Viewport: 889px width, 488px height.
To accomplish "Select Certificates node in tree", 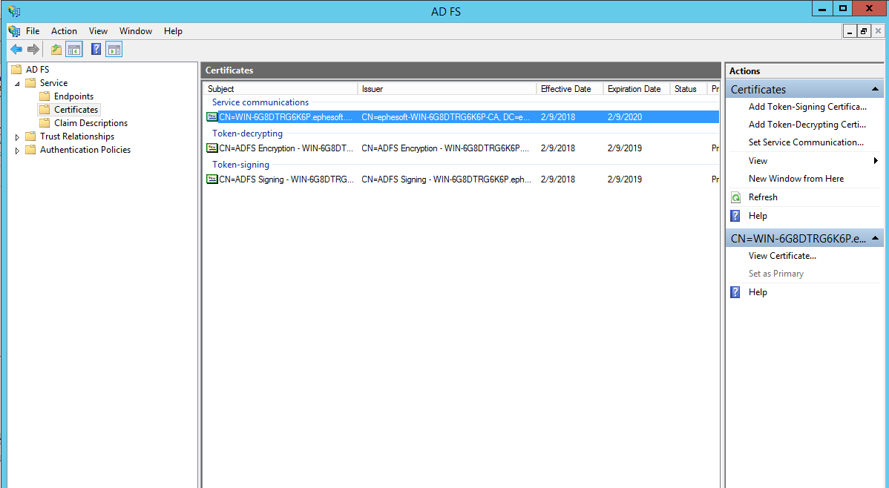I will point(76,109).
